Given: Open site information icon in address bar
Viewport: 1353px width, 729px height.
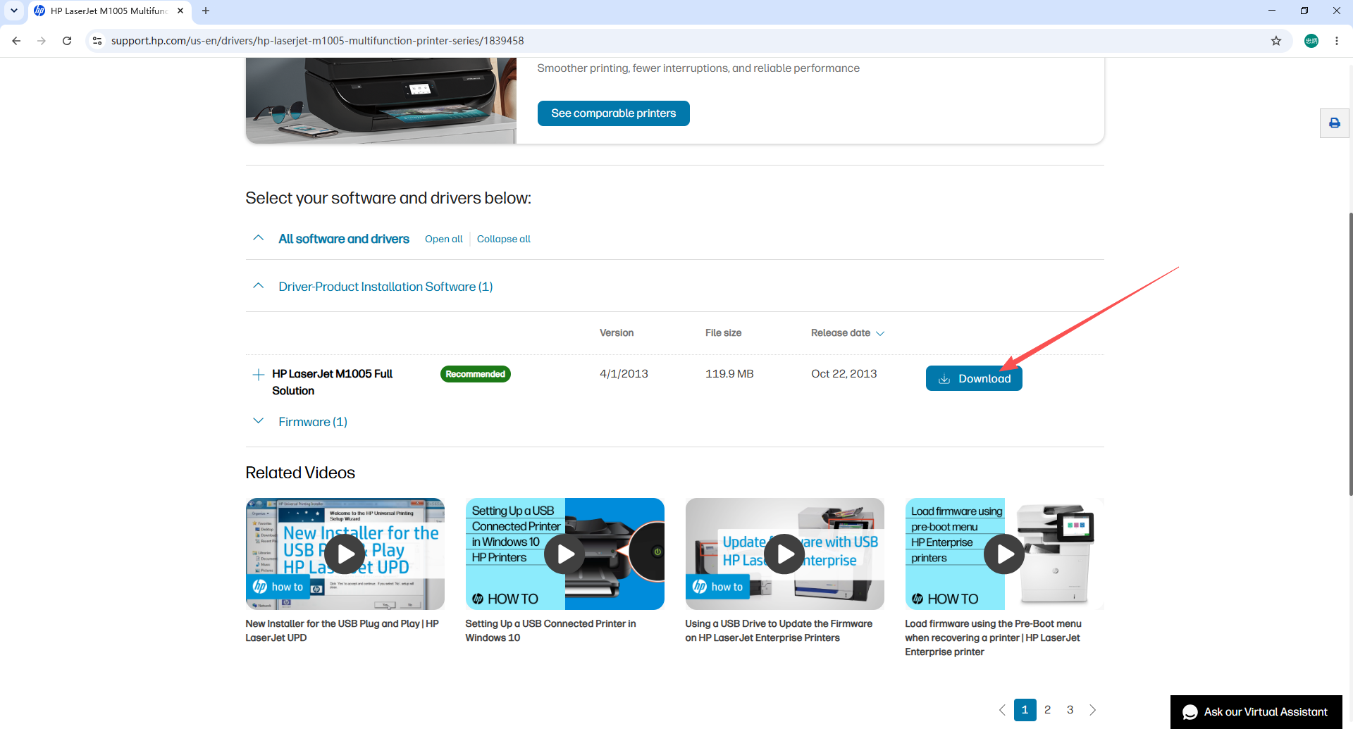Looking at the screenshot, I should point(97,41).
